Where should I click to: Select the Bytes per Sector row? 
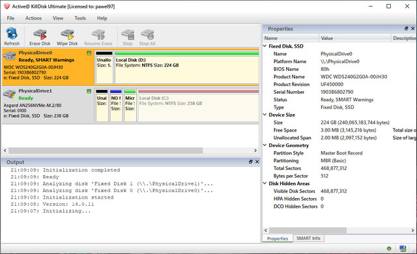click(339, 176)
